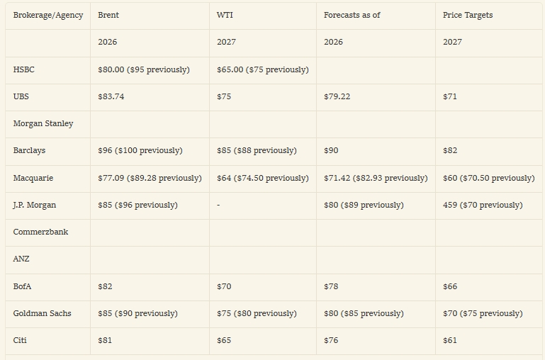This screenshot has width=545, height=360.
Task: Select Macquarie's $71.42 ($82.93 previously) cell
Action: [376, 179]
